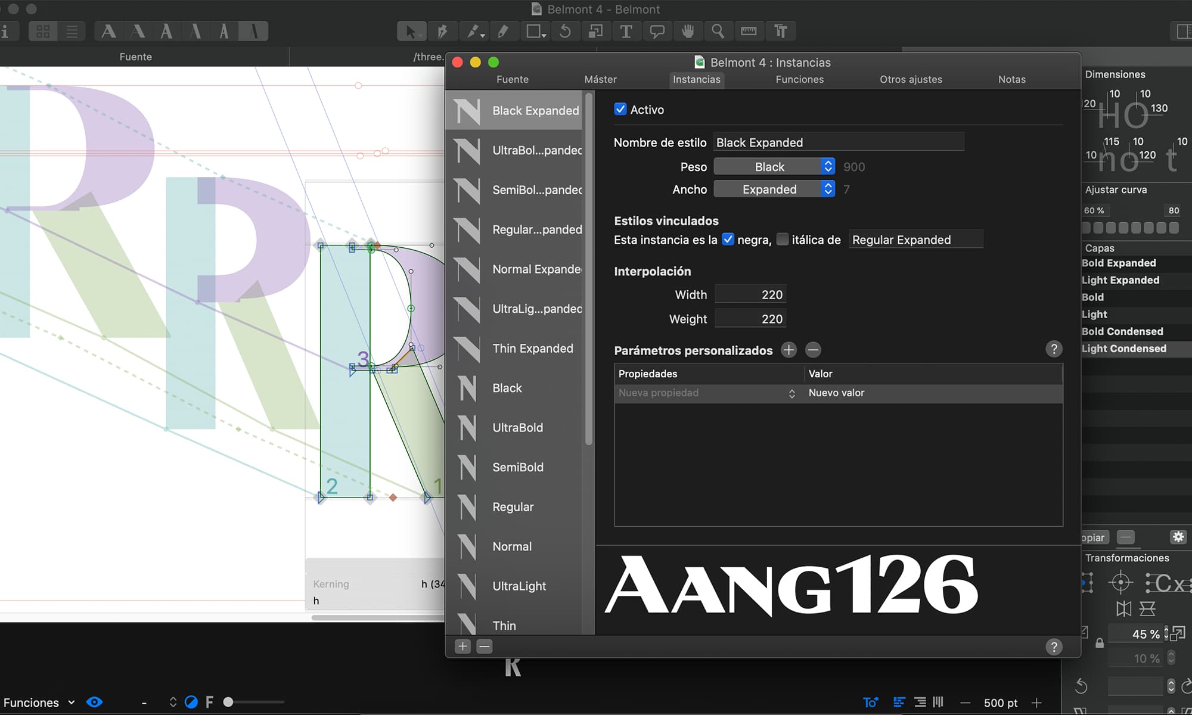Select the zoom/magnify tool
The image size is (1192, 715).
[719, 32]
